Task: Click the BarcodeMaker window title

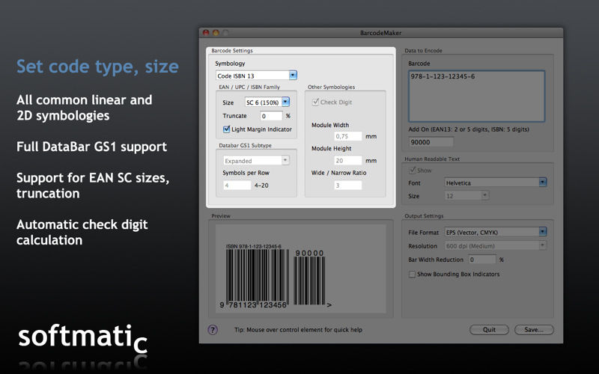Action: (x=380, y=33)
